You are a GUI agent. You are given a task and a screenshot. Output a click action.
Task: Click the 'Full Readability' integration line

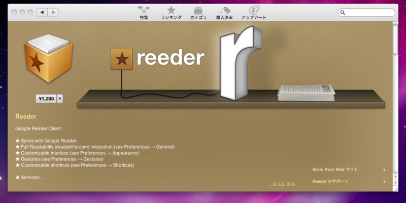point(95,147)
